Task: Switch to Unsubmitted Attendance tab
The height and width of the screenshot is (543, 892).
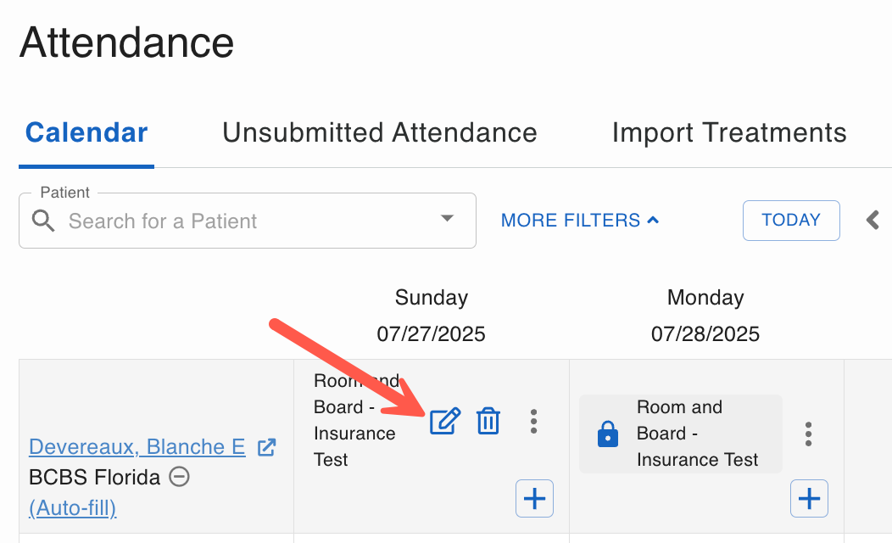Action: point(380,132)
